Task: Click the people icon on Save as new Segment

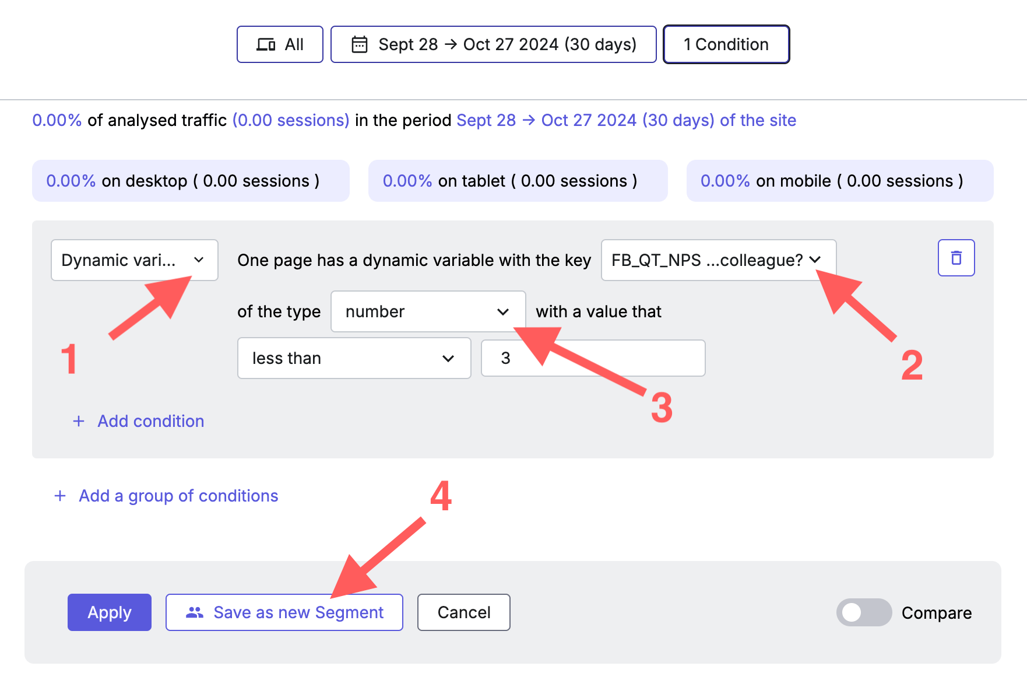Action: (195, 612)
